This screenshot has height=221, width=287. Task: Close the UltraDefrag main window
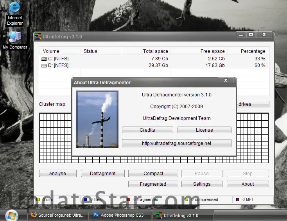tap(264, 34)
